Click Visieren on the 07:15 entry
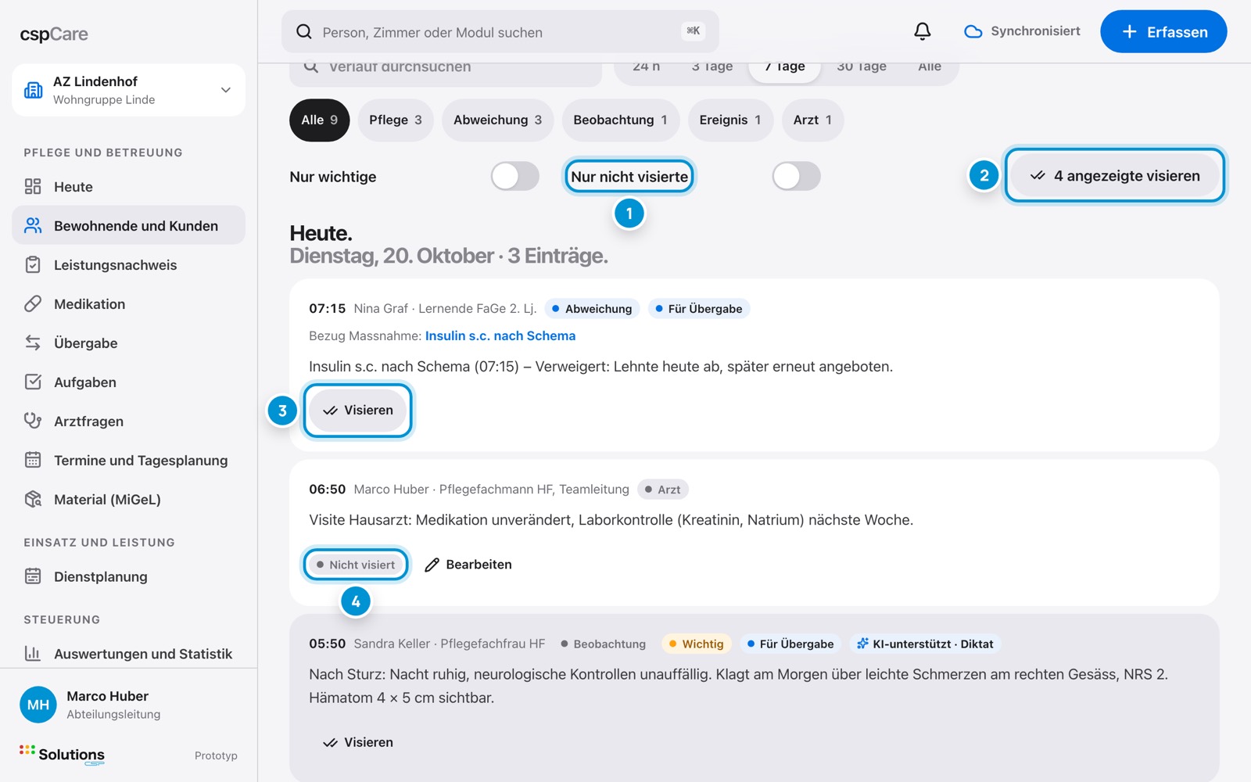This screenshot has height=782, width=1251. 358,411
